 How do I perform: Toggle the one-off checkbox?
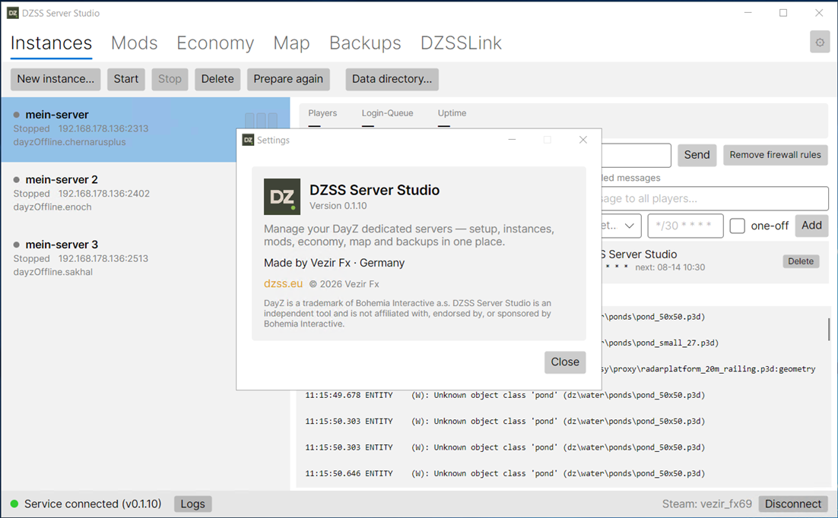click(x=737, y=226)
